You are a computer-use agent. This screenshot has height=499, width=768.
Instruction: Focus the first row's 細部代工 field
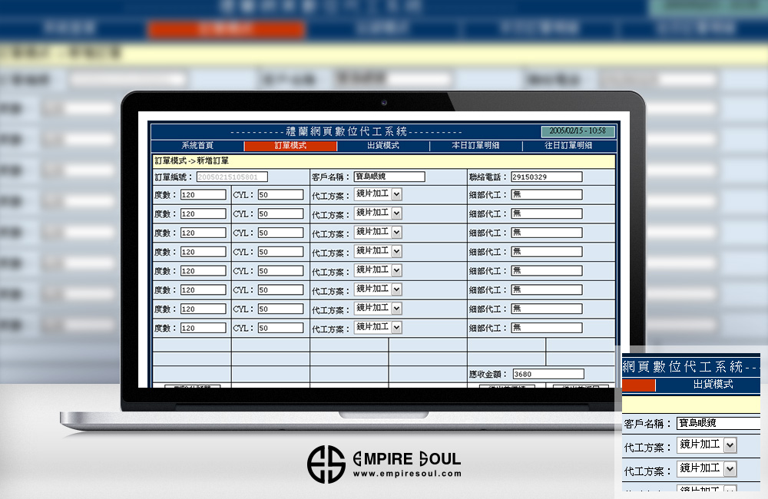(546, 195)
